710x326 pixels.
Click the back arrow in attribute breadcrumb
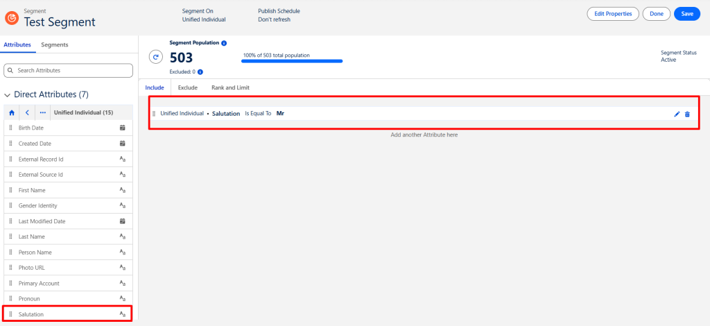point(27,112)
